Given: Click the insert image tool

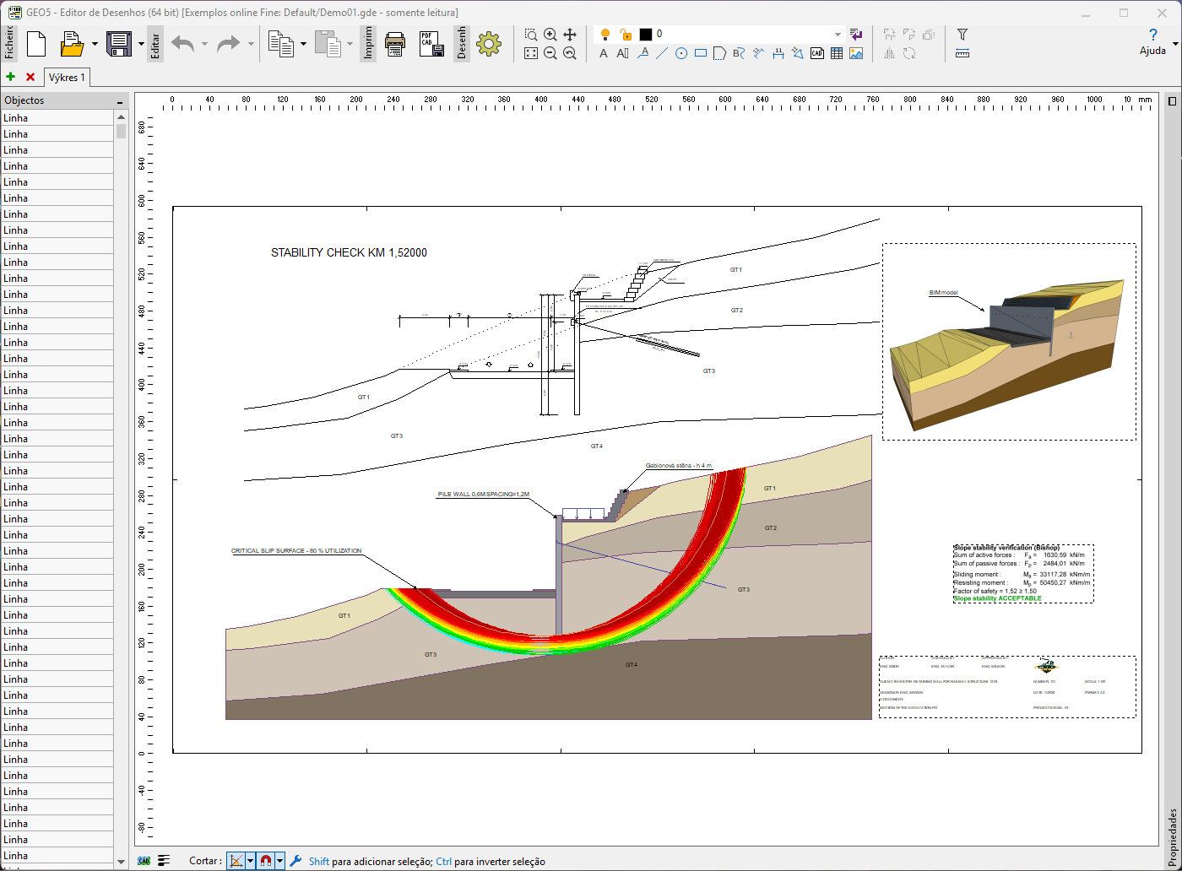Looking at the screenshot, I should tap(856, 53).
